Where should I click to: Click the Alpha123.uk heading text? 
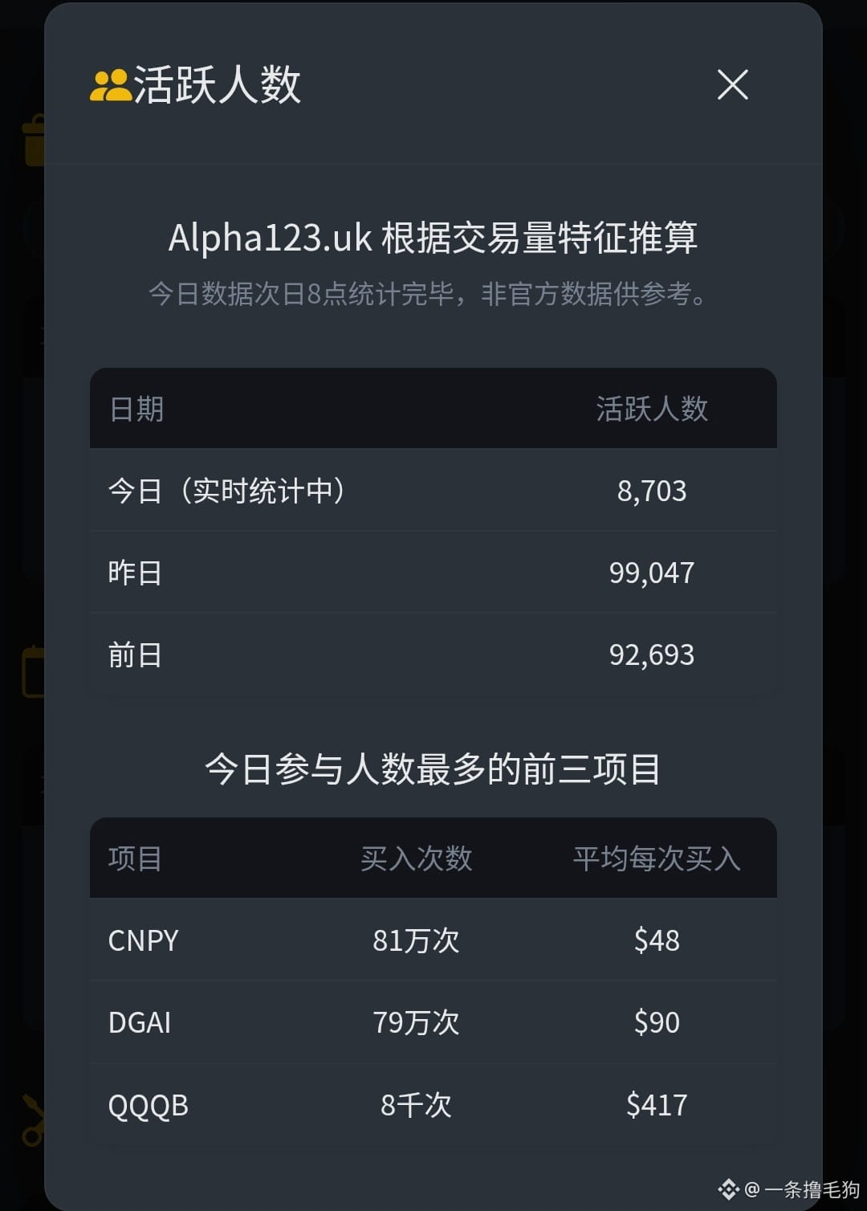(433, 238)
